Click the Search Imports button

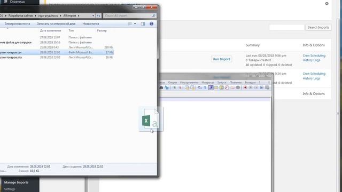point(318,27)
